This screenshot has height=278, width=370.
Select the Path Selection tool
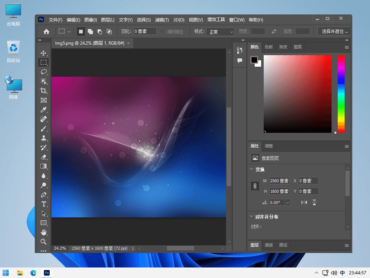44,213
